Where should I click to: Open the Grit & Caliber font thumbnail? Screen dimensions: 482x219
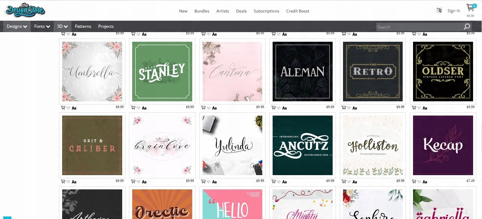[92, 146]
